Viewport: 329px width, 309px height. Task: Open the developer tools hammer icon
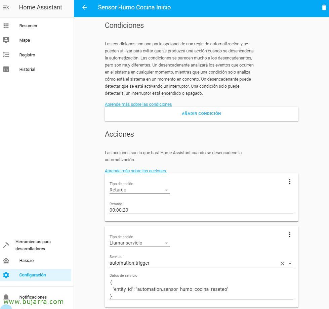click(6, 245)
